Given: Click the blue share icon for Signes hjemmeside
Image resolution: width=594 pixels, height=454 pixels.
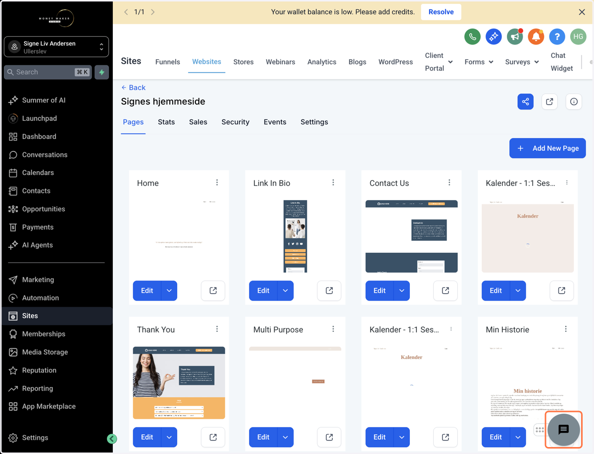Looking at the screenshot, I should click(526, 101).
